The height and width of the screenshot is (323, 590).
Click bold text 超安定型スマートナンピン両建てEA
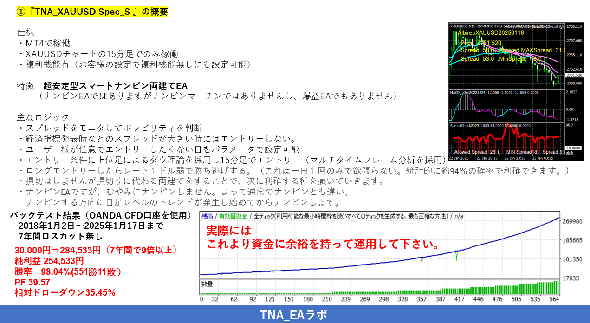[x=115, y=86]
